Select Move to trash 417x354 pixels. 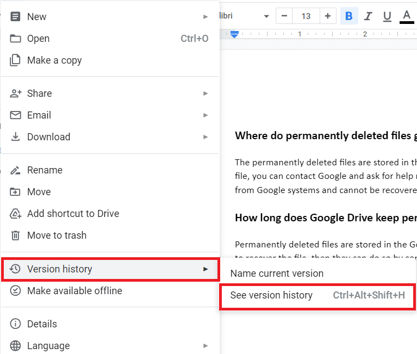coord(110,235)
